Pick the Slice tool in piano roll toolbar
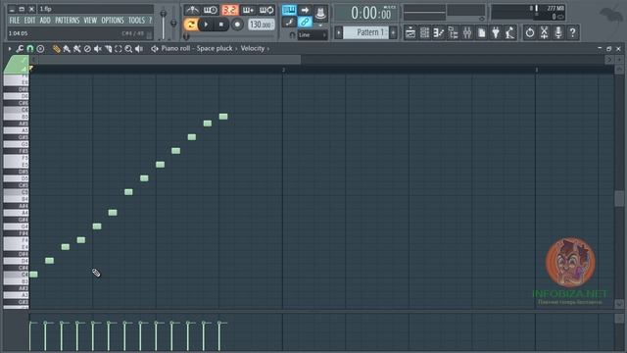This screenshot has width=627, height=353. [108, 49]
